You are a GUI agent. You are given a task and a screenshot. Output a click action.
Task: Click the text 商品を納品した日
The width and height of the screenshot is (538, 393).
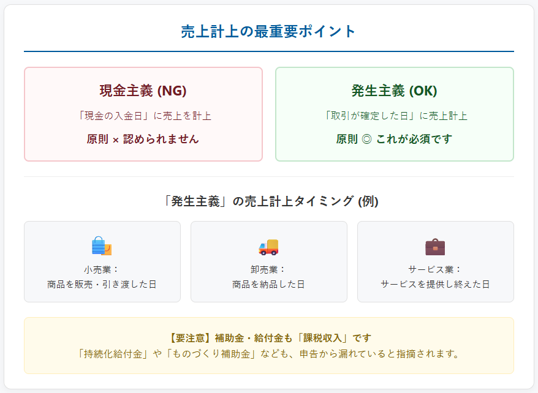268,285
